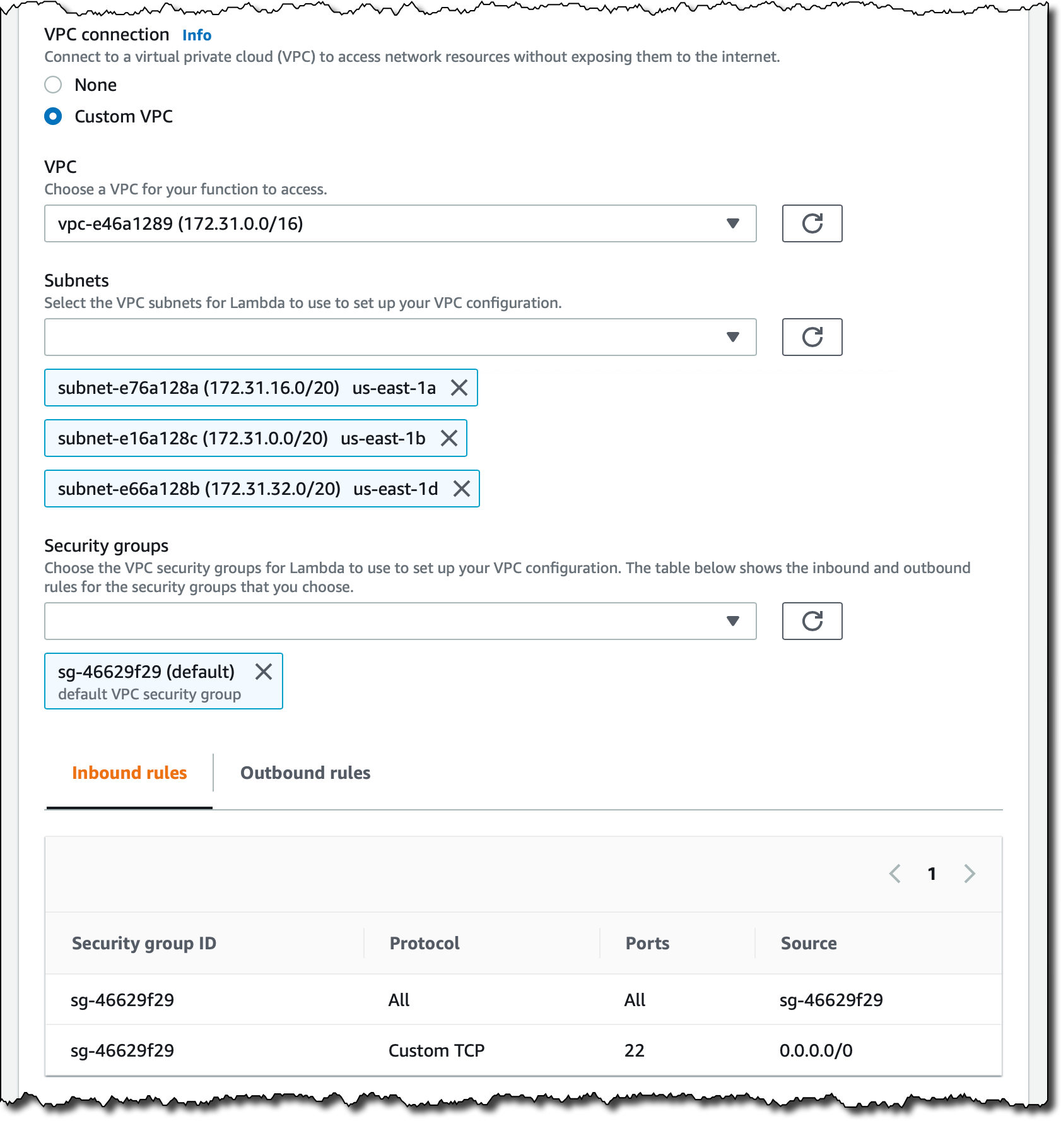
Task: Remove subnet-e16a128c us-east-1b
Action: point(448,438)
